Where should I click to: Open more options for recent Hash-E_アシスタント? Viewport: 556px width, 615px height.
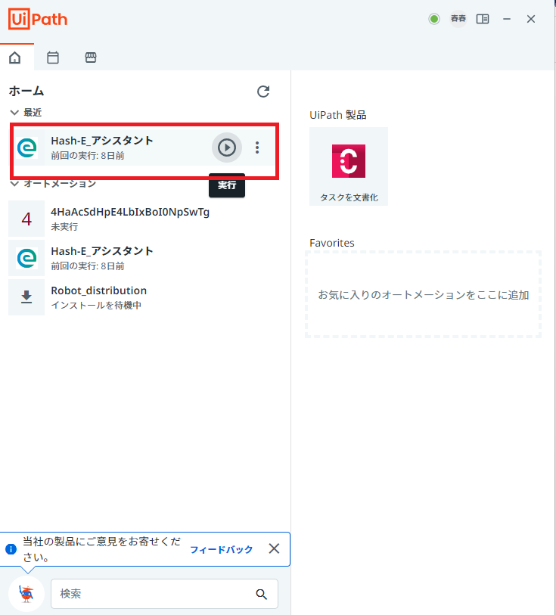(257, 148)
